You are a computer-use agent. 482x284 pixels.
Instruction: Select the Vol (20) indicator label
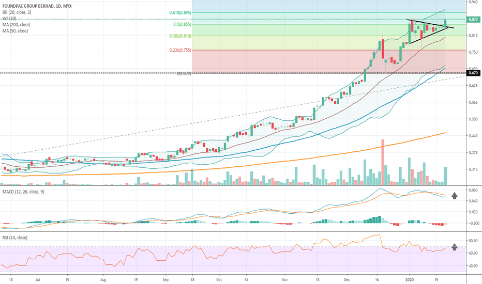tap(9, 19)
